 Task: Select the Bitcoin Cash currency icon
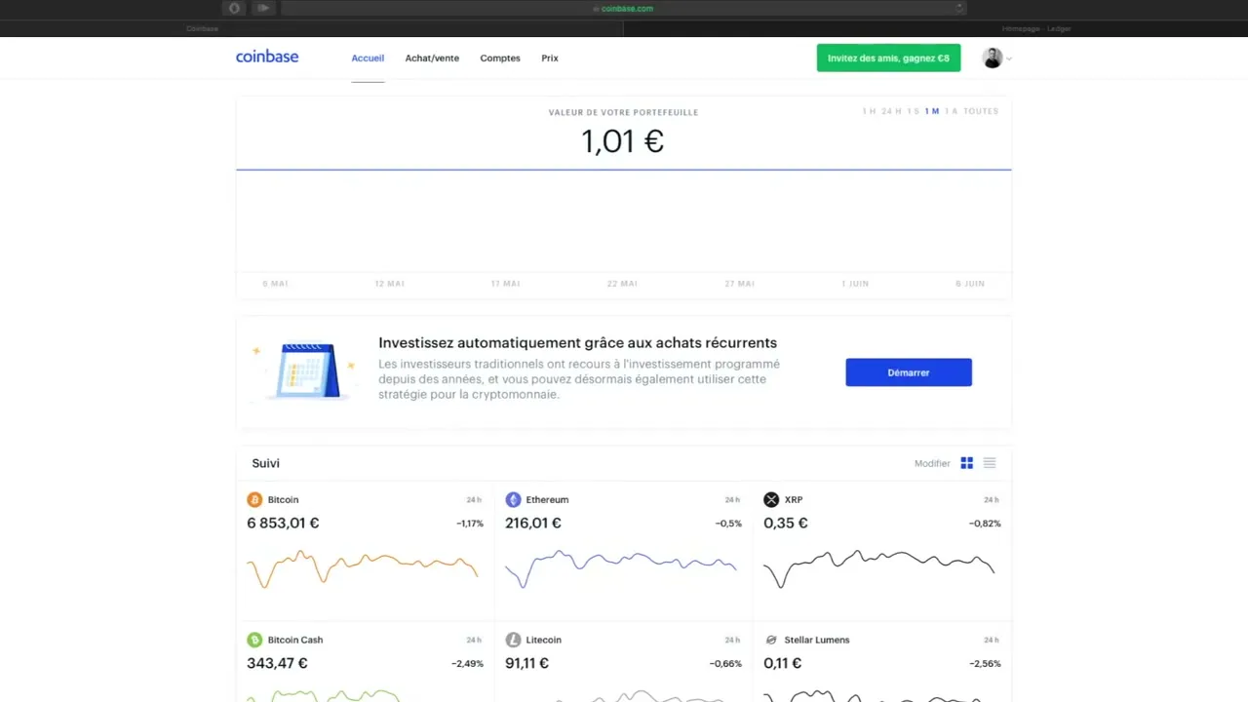(x=254, y=640)
